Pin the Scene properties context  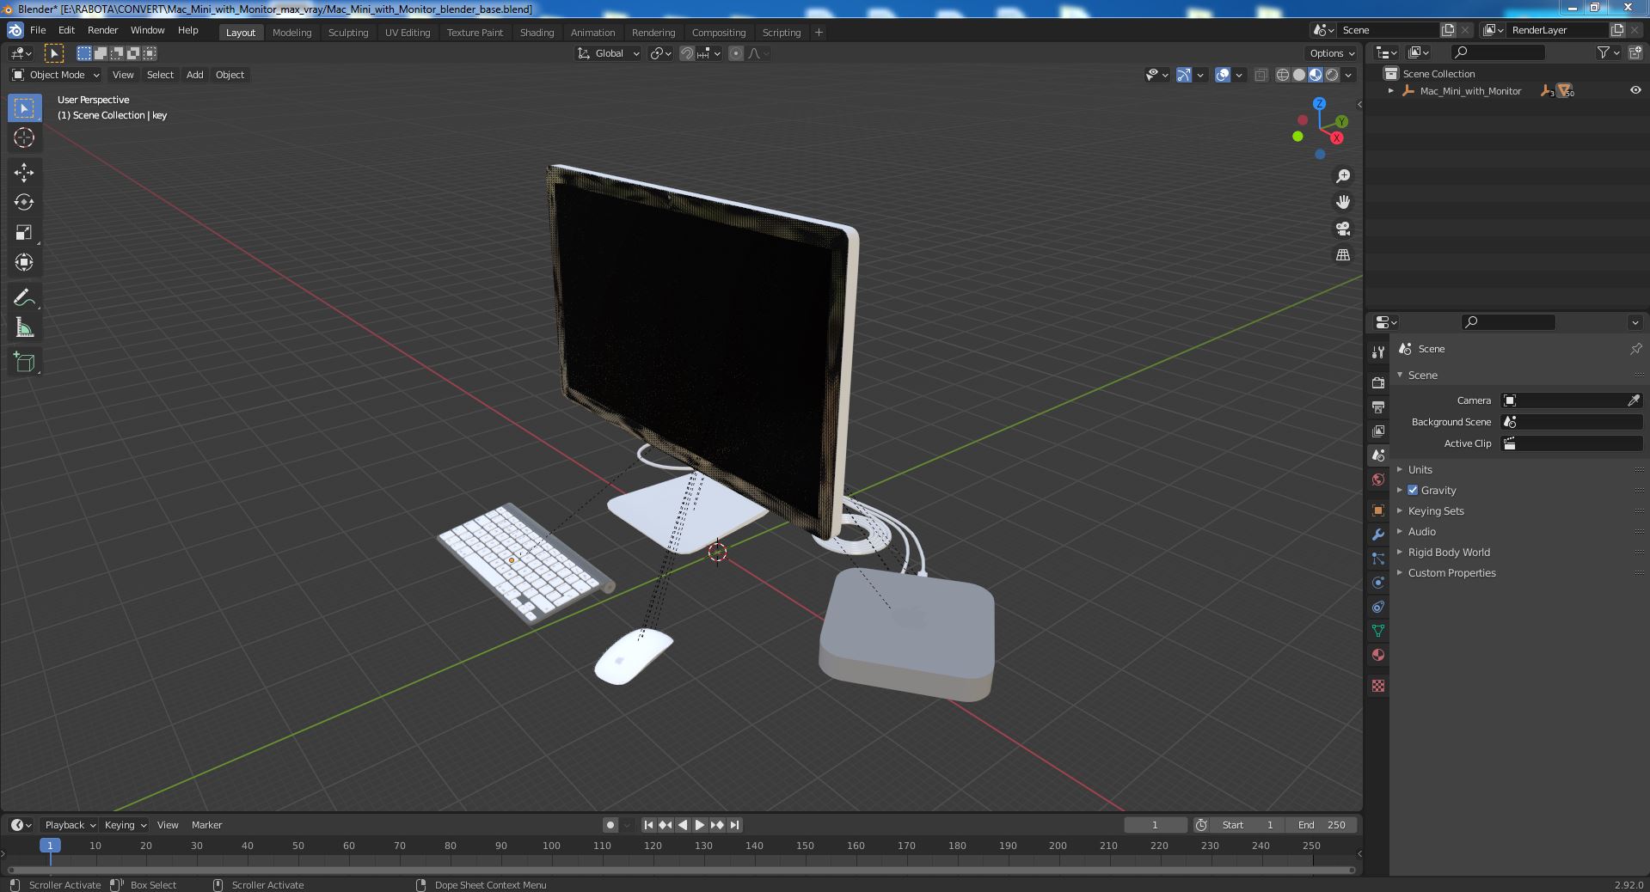tap(1635, 349)
